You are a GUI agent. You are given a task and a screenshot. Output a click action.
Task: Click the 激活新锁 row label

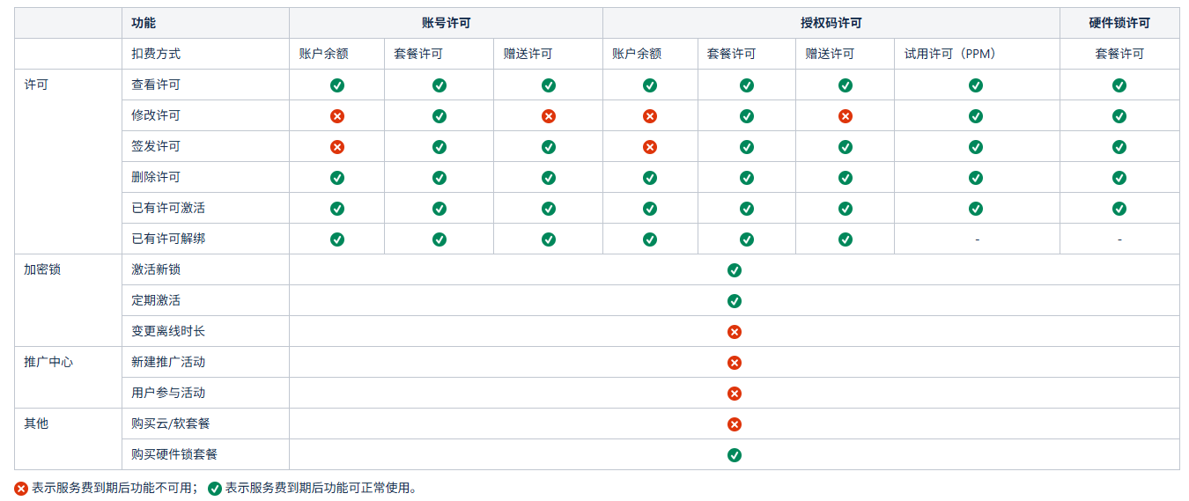pyautogui.click(x=156, y=270)
